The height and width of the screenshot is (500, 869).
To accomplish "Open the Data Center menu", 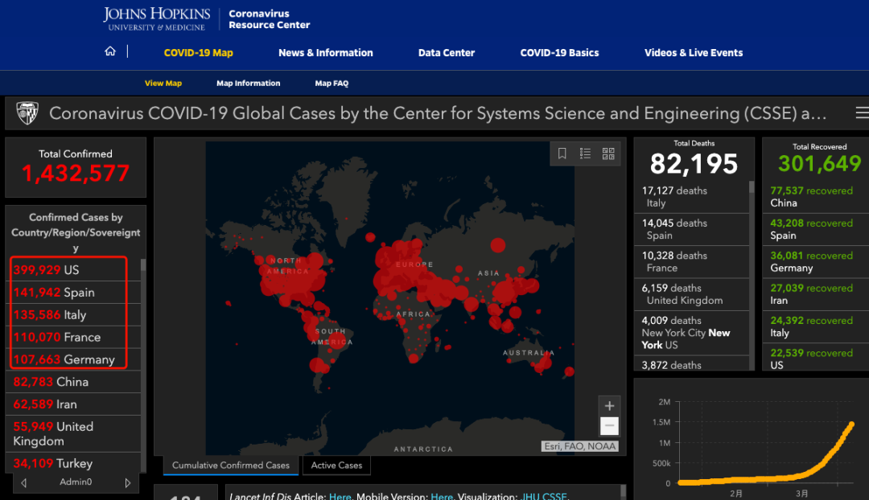I will tap(446, 52).
